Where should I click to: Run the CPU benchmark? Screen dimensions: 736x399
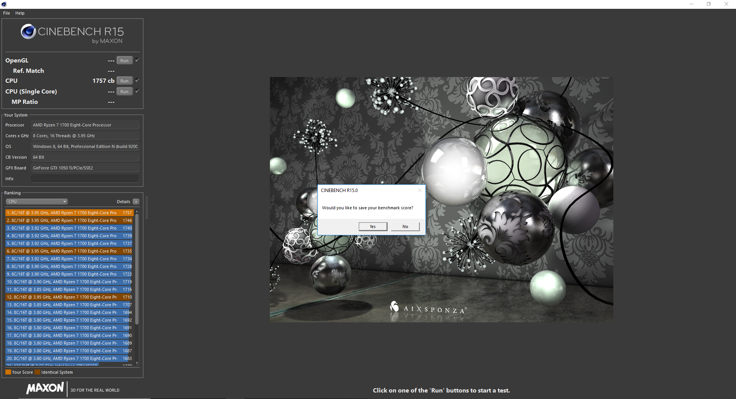(x=125, y=81)
